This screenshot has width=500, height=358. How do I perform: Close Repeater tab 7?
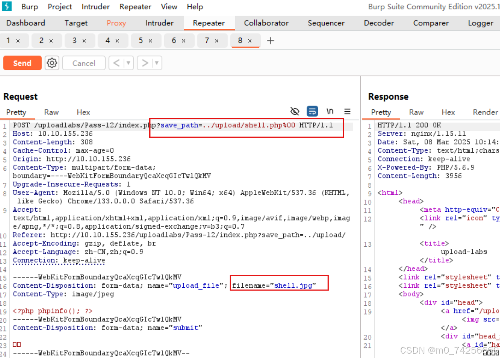pos(217,41)
